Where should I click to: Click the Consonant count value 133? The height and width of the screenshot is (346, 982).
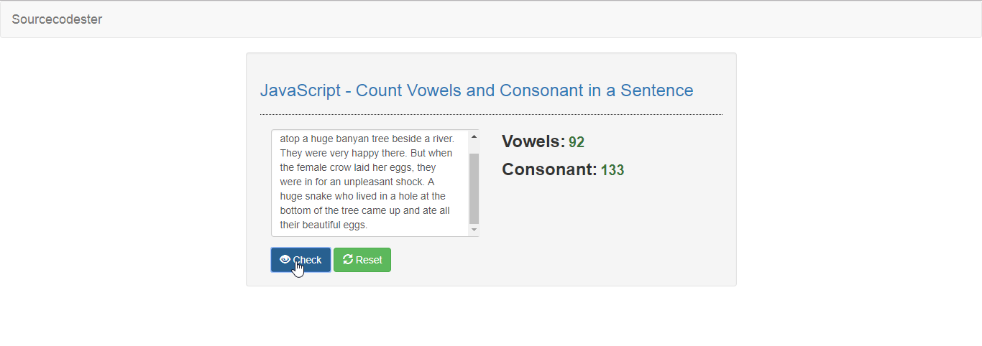(612, 171)
